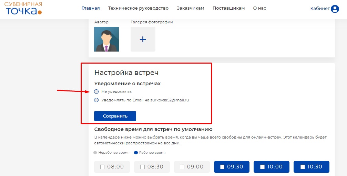Screen dimensions: 347x176
Task: Toggle the 10:00 working time slot
Action: click(x=262, y=167)
